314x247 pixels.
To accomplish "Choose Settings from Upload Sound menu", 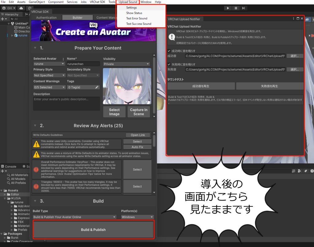I will [x=131, y=8].
